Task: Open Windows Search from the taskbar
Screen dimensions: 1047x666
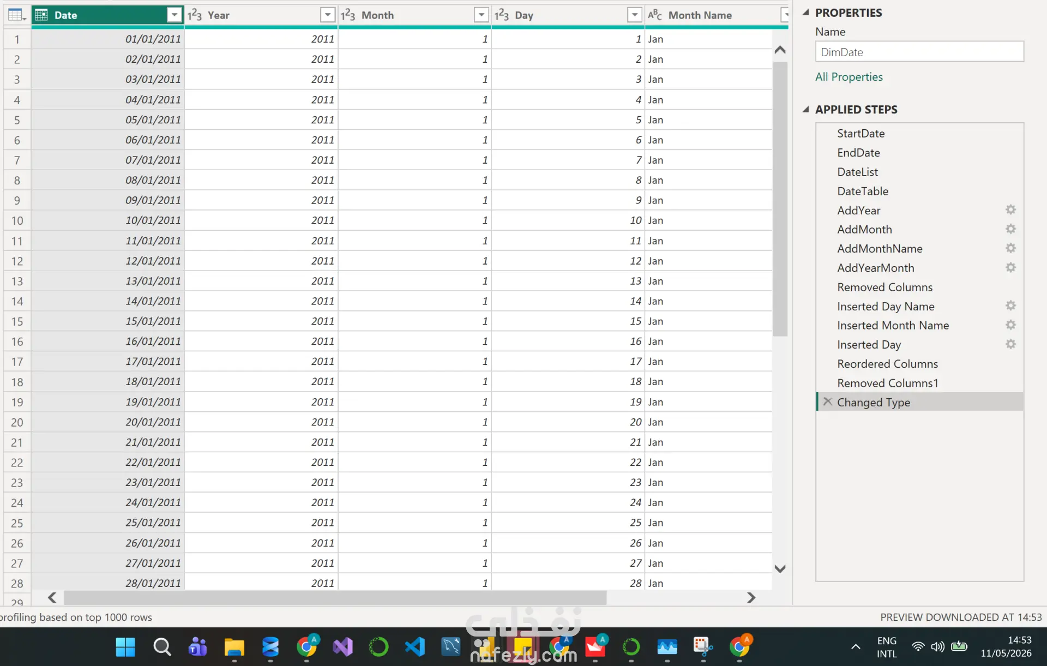Action: click(x=162, y=647)
